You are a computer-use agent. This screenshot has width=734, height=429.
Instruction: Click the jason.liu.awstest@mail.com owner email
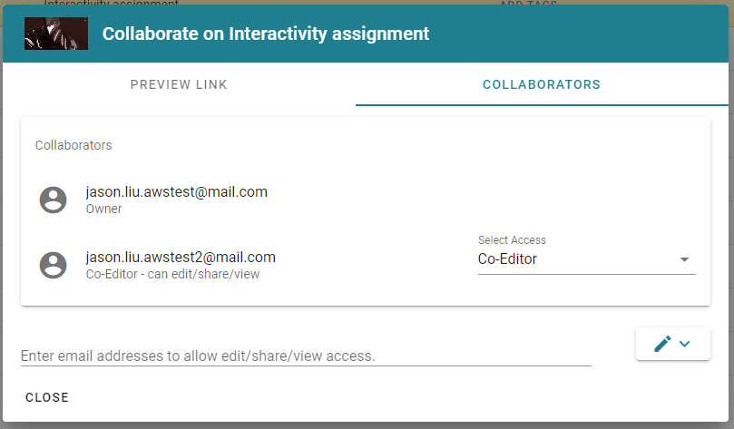[177, 191]
